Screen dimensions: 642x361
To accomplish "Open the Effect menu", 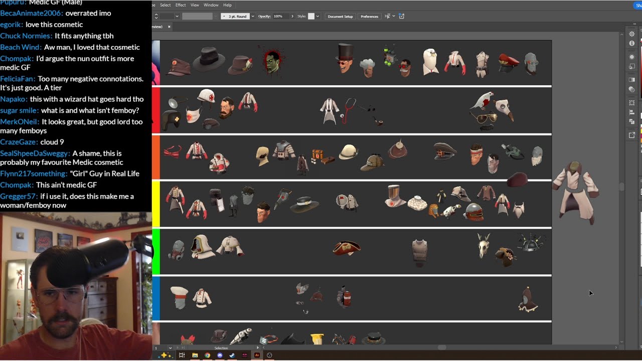I will [181, 5].
